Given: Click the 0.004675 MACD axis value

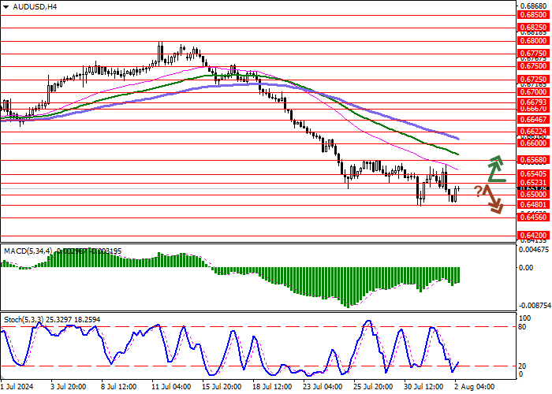Looking at the screenshot, I should click(534, 250).
